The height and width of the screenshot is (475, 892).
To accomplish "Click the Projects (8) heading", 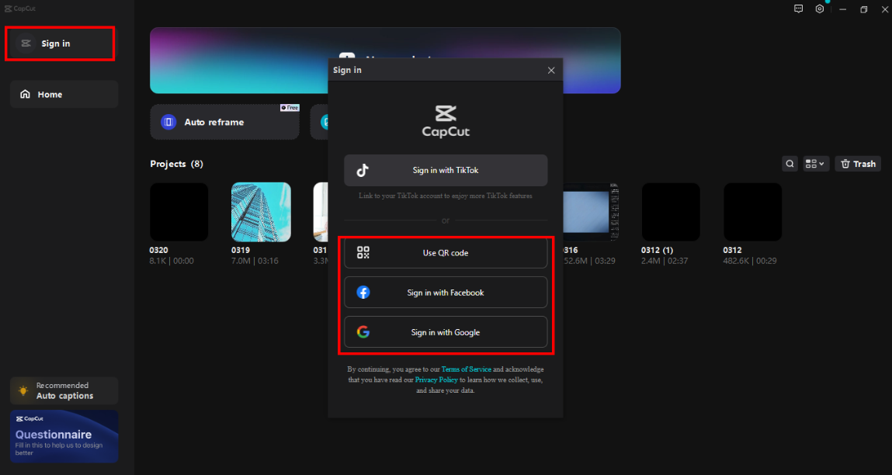I will click(x=176, y=164).
